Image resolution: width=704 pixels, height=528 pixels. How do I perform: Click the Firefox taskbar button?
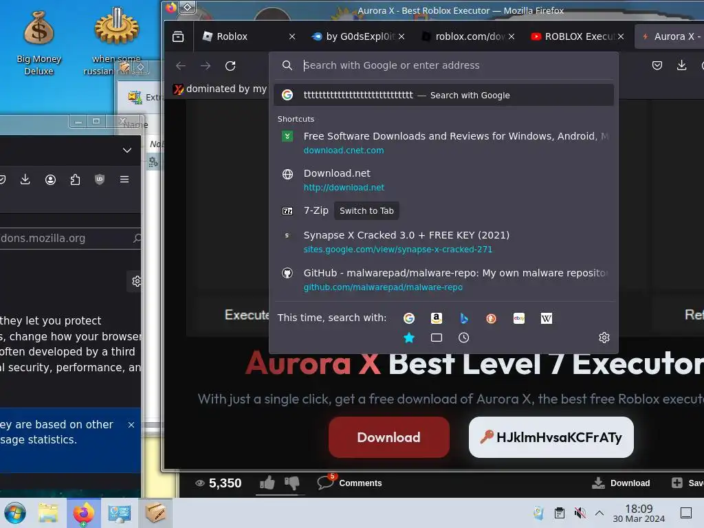pyautogui.click(x=83, y=513)
